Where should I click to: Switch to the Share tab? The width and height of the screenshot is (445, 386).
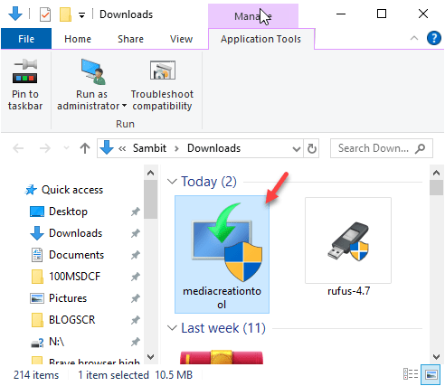click(x=130, y=39)
